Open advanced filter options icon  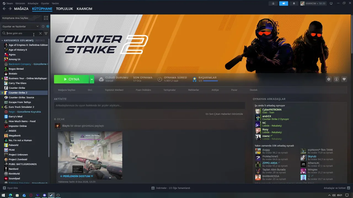(46, 33)
